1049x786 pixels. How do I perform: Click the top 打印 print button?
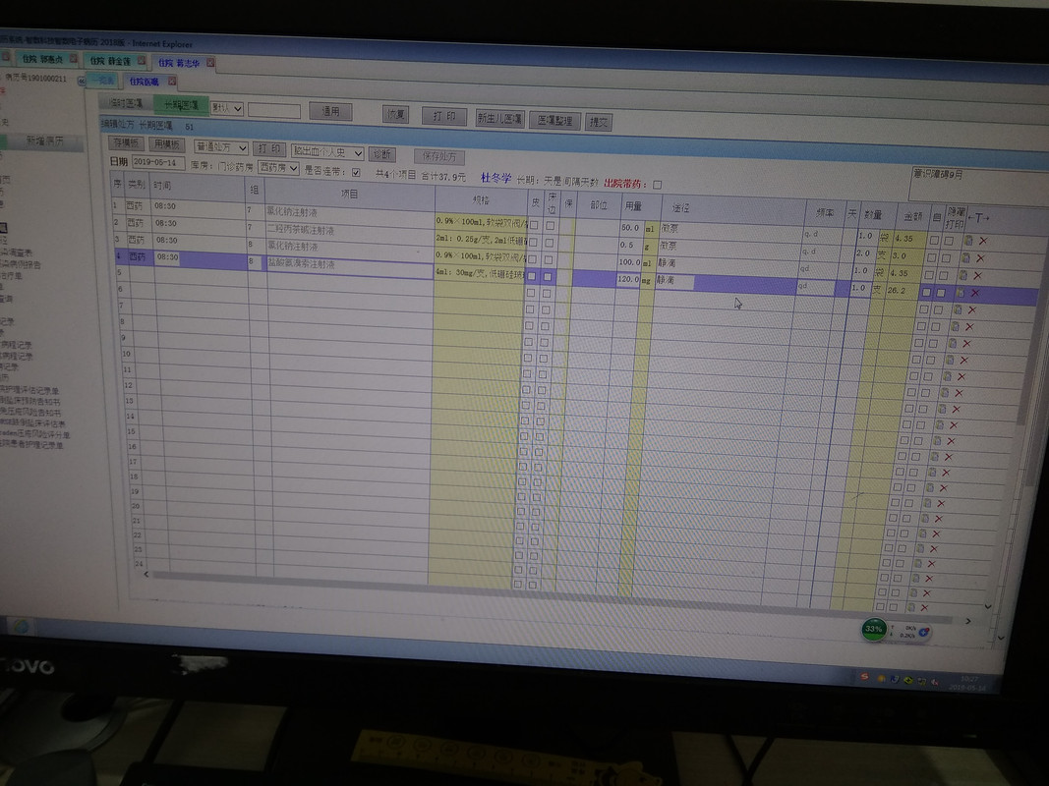[444, 116]
